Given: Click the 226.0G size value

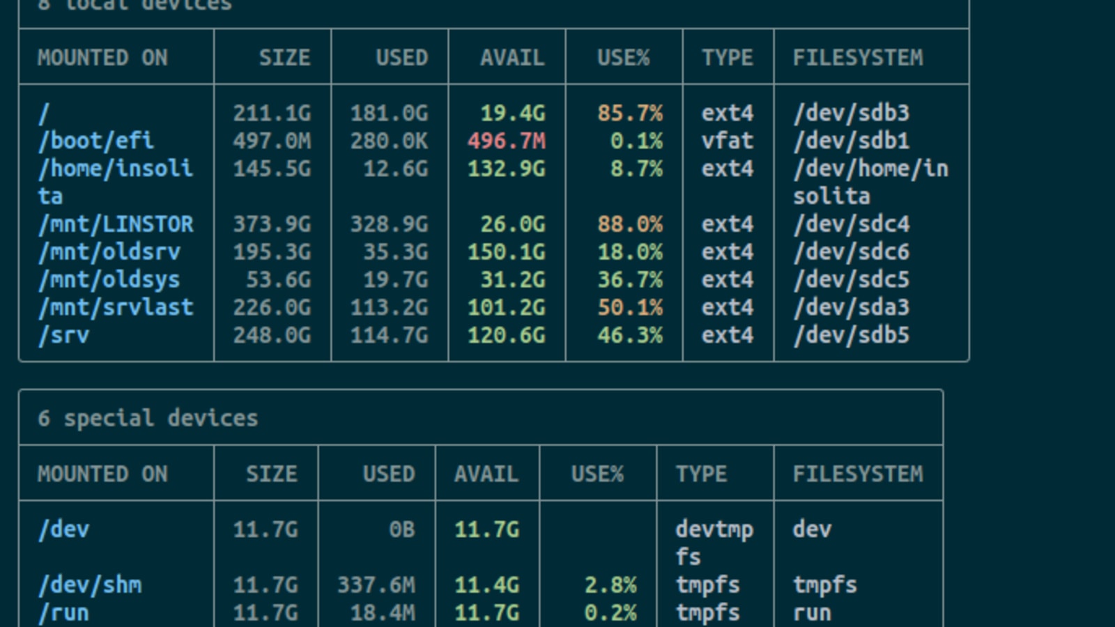Looking at the screenshot, I should pos(272,308).
